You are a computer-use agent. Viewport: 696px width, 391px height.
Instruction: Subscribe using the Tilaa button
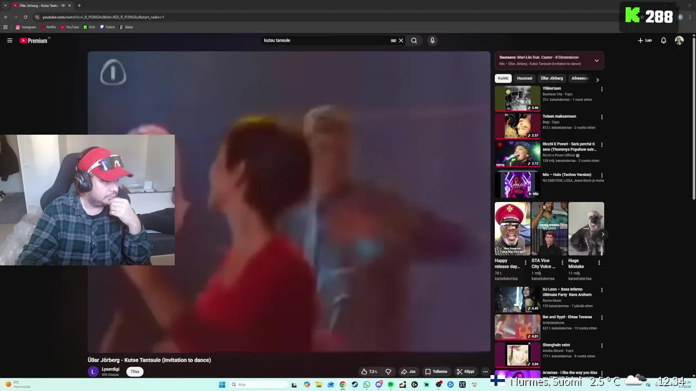[135, 371]
